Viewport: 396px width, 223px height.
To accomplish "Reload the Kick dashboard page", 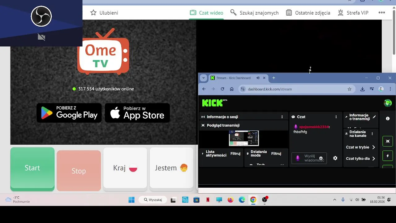I will pyautogui.click(x=222, y=89).
